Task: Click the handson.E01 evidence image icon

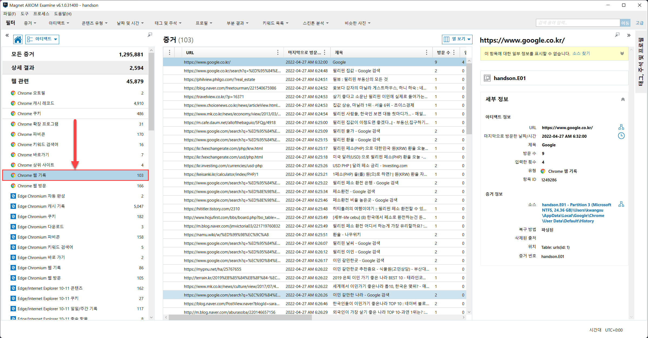Action: click(x=487, y=78)
